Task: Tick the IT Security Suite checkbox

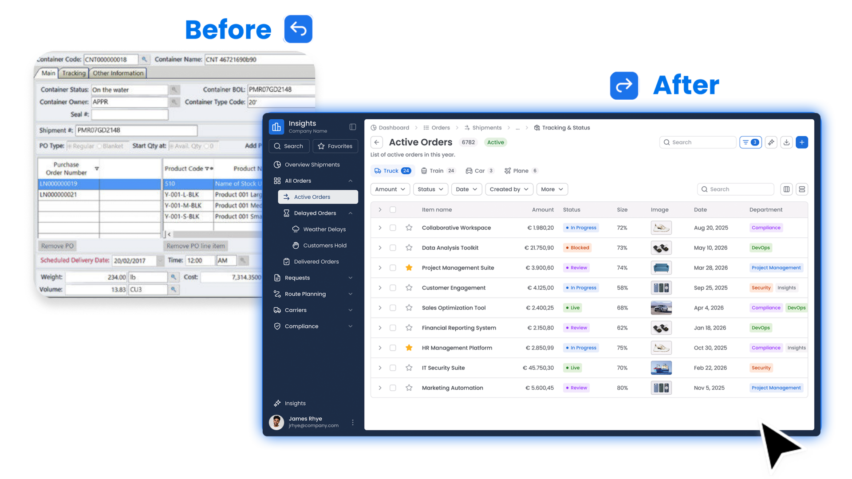Action: (x=393, y=368)
